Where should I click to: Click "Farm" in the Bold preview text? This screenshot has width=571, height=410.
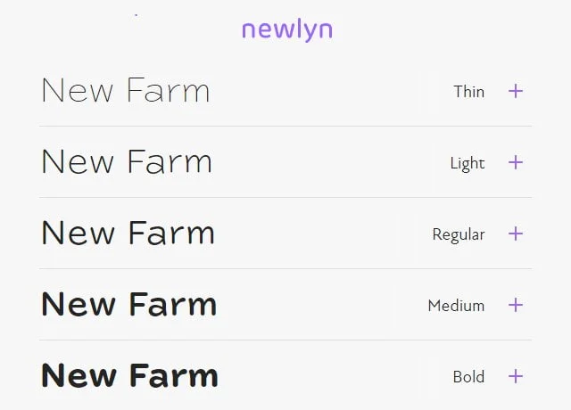coord(174,376)
